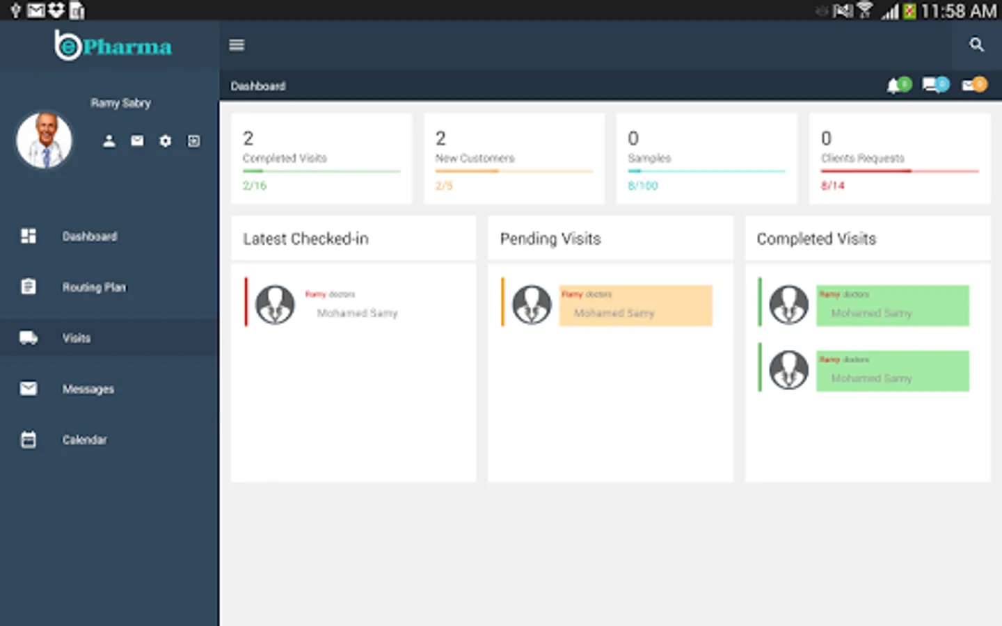Click the 2/5 new customers count
Viewport: 1002px width, 626px height.
[444, 186]
